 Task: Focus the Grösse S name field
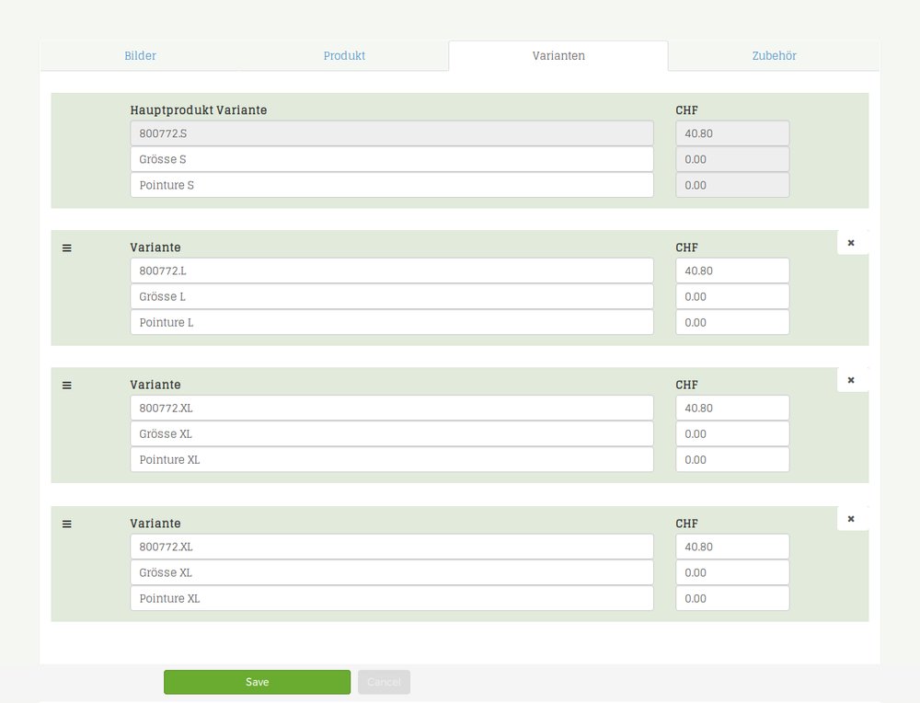[x=391, y=159]
